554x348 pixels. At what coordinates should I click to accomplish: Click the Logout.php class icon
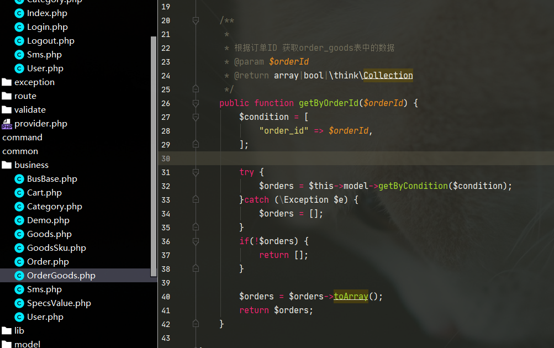click(x=19, y=41)
